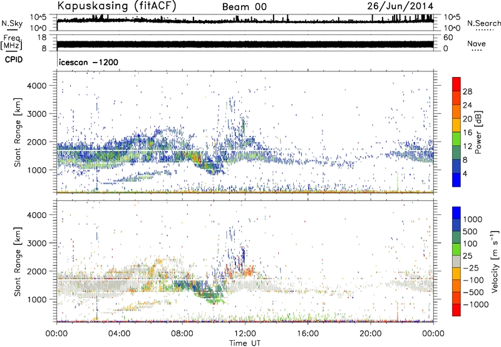Click the Velocity [m s-1] colorbar title

(495, 261)
